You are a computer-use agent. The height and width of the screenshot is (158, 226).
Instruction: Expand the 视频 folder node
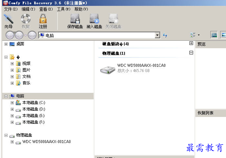(12, 64)
